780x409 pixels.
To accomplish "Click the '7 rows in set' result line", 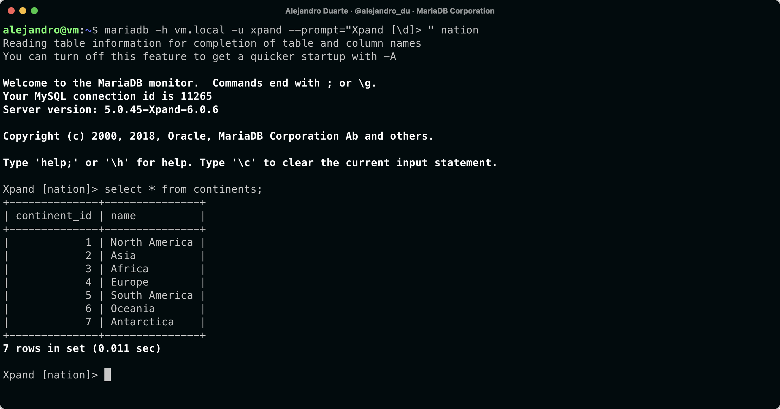I will (x=82, y=348).
